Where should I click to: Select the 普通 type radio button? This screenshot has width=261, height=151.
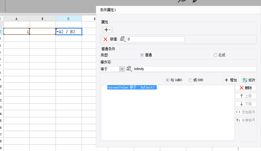click(x=142, y=55)
